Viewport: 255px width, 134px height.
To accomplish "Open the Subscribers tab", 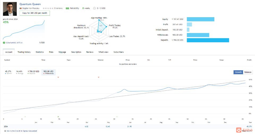I will [118, 52].
